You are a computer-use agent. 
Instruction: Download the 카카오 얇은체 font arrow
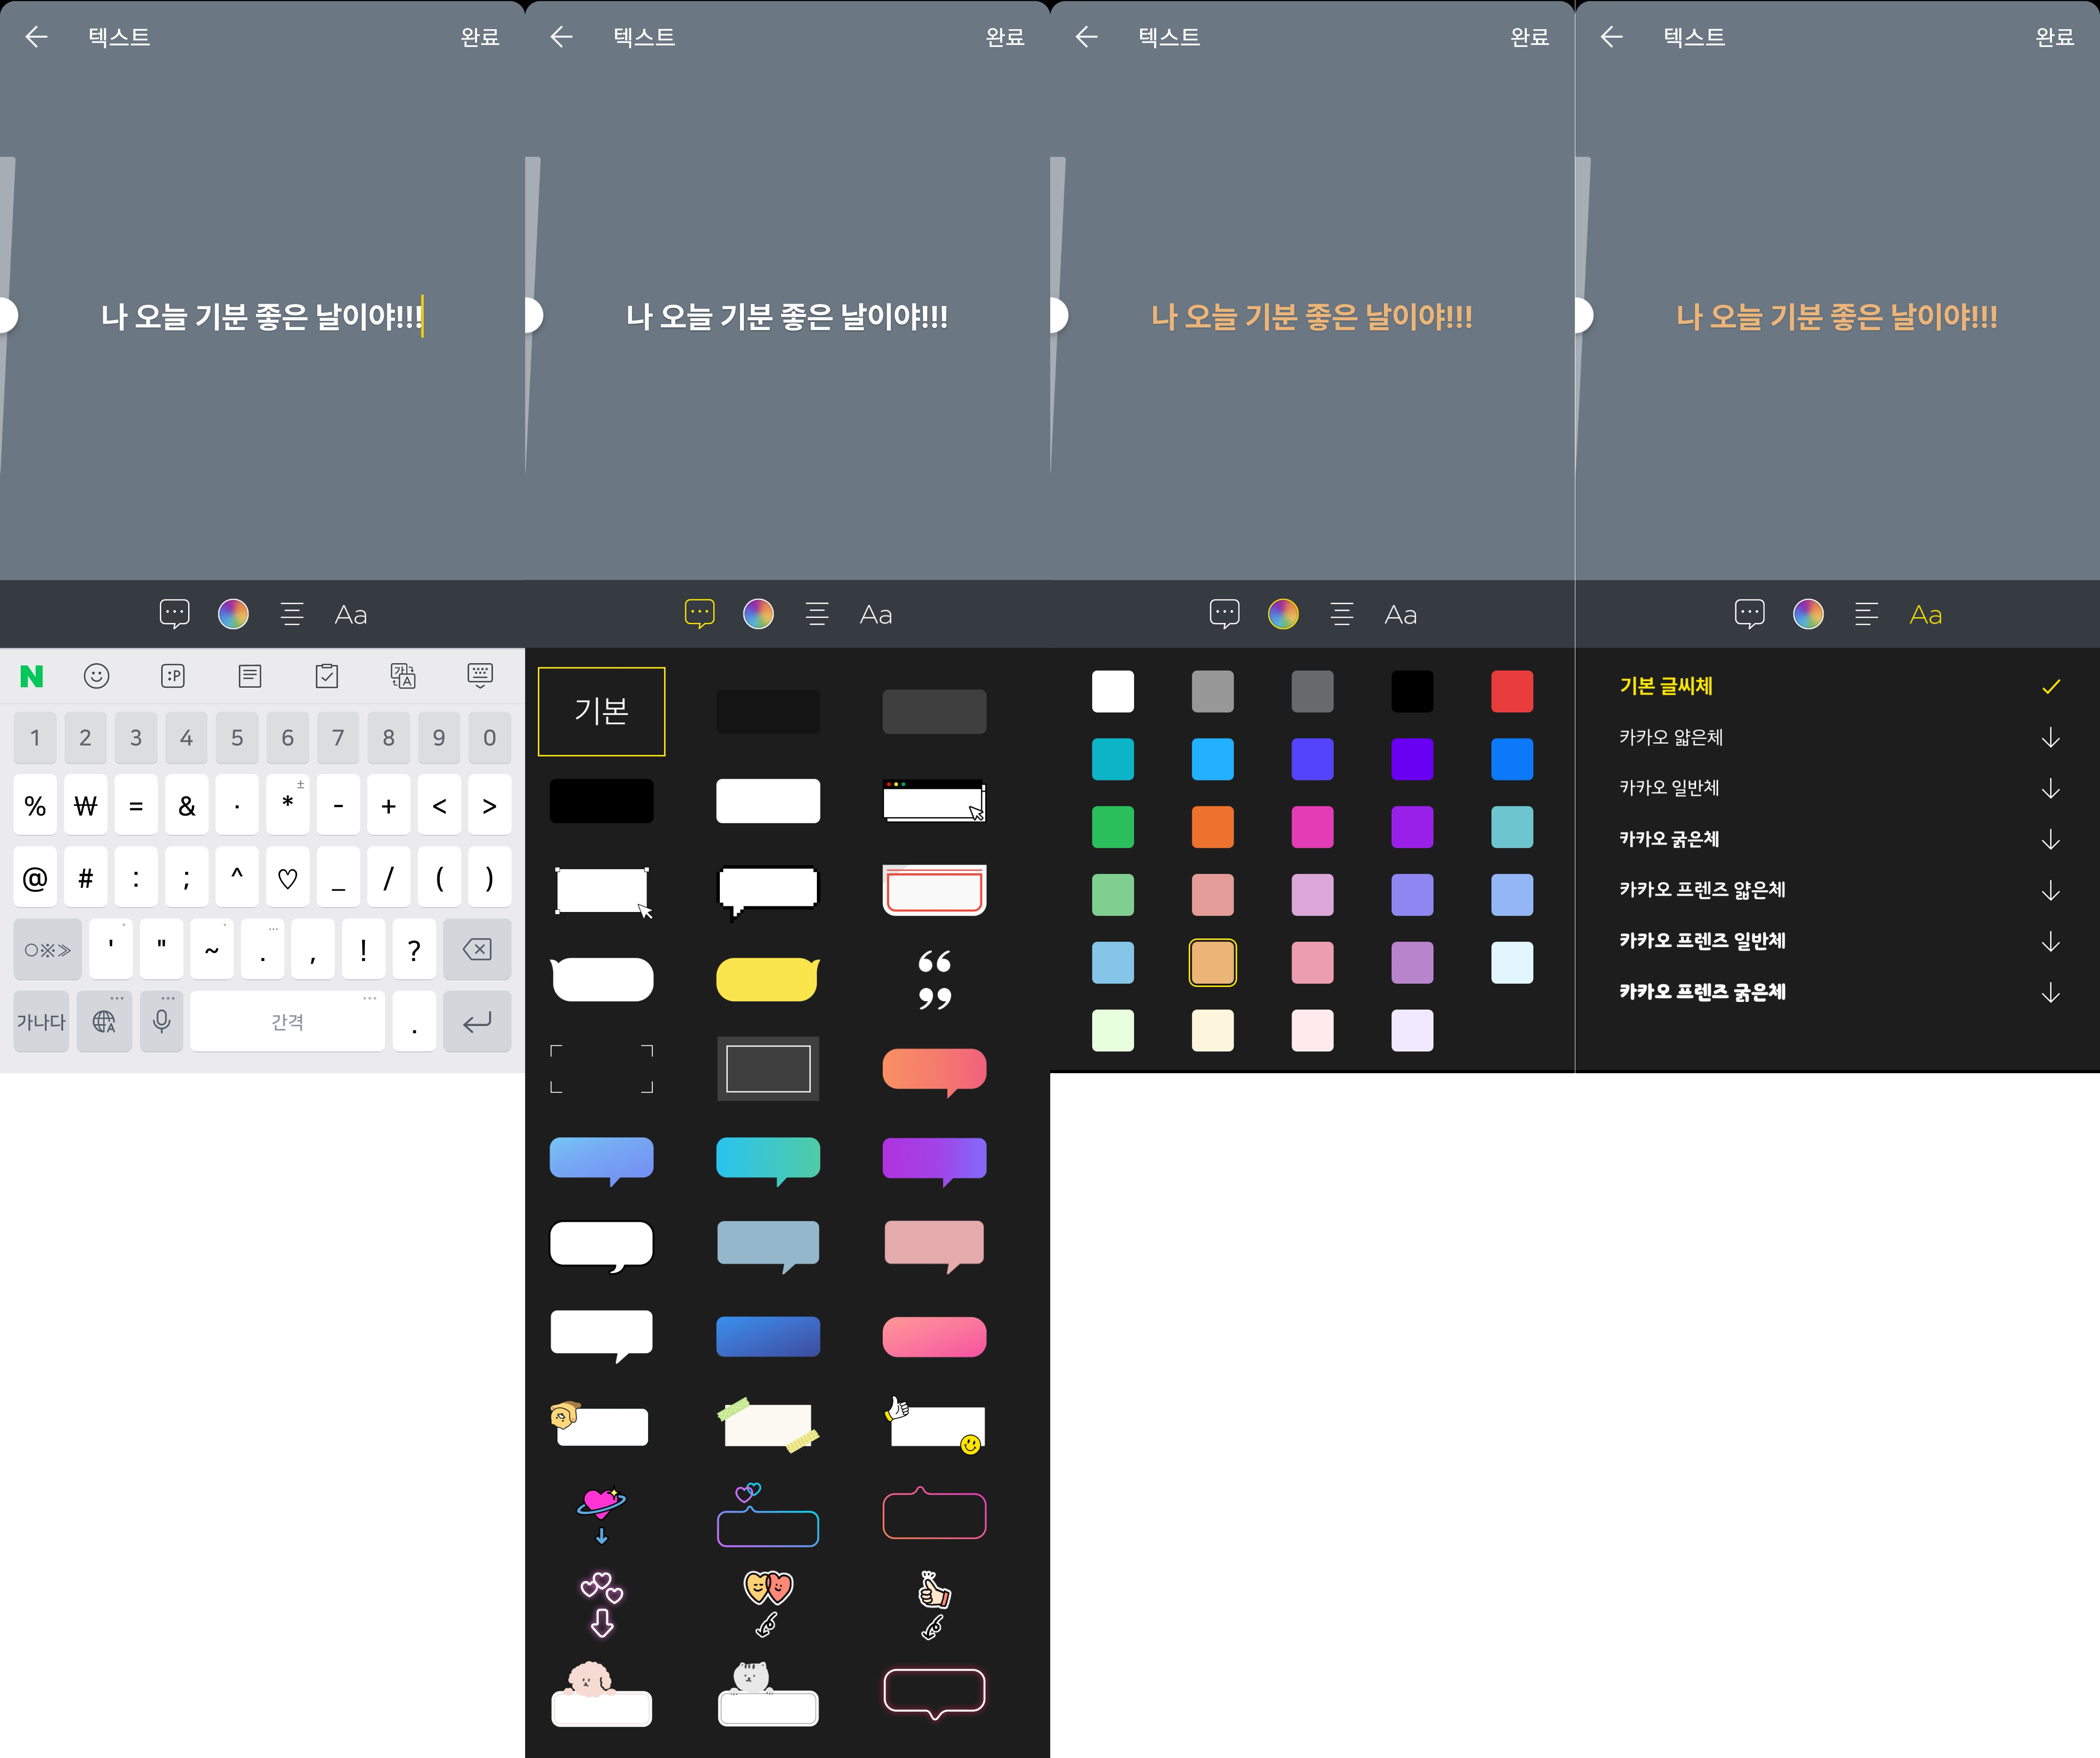click(x=2050, y=738)
